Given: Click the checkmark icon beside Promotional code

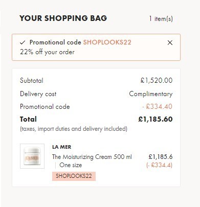Looking at the screenshot, I should pyautogui.click(x=23, y=42).
